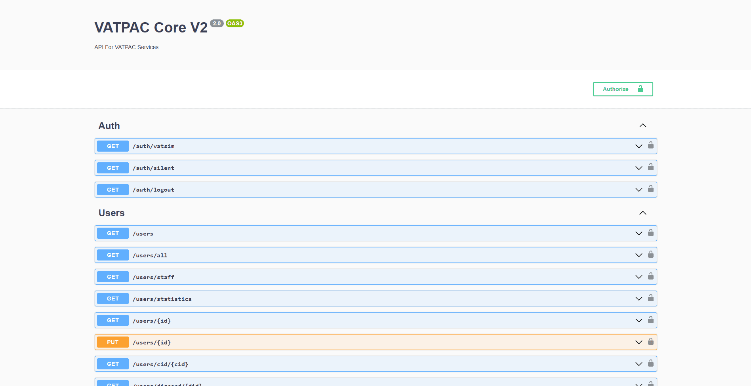Open the GET badge for /users/statistics
The height and width of the screenshot is (386, 751).
click(x=113, y=299)
